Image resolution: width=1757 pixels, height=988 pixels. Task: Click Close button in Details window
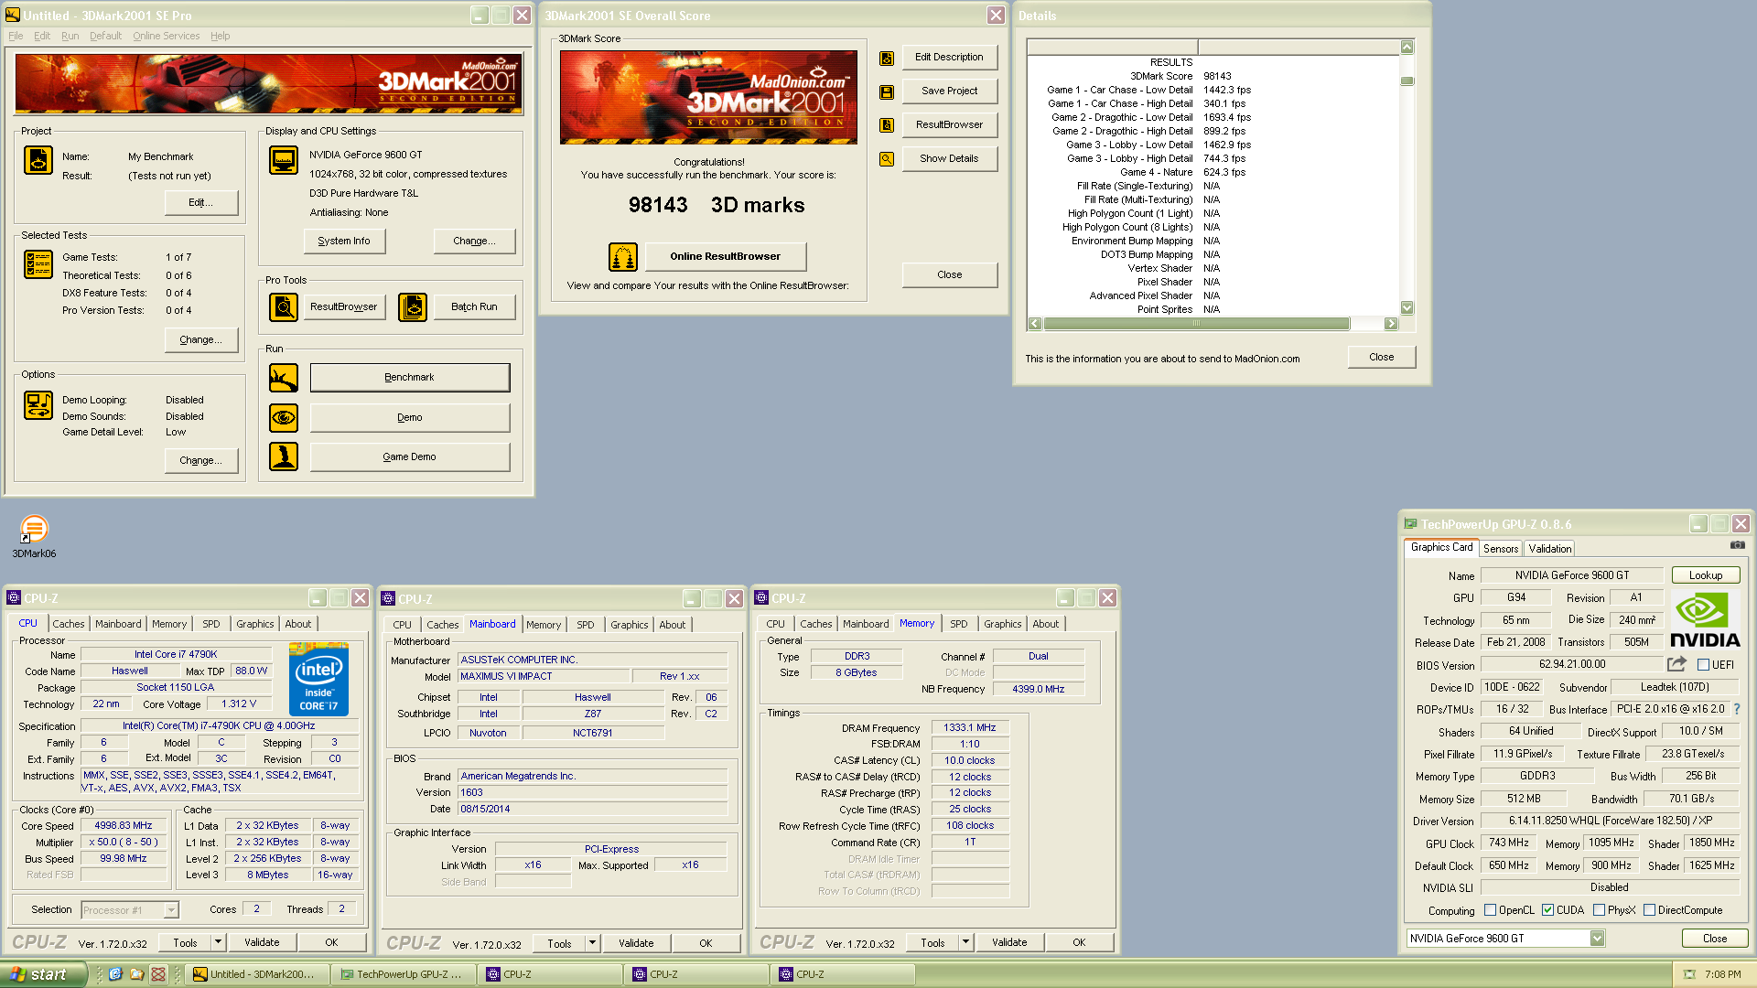point(1382,358)
